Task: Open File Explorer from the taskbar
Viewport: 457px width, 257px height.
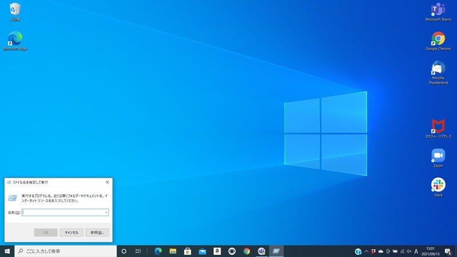Action: tap(173, 251)
